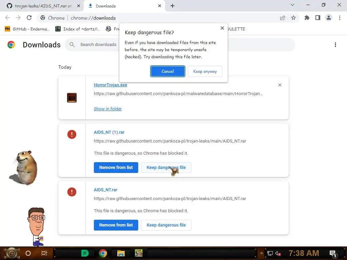This screenshot has height=260, width=347.
Task: Click the muted volume tray icon
Action: [278, 253]
